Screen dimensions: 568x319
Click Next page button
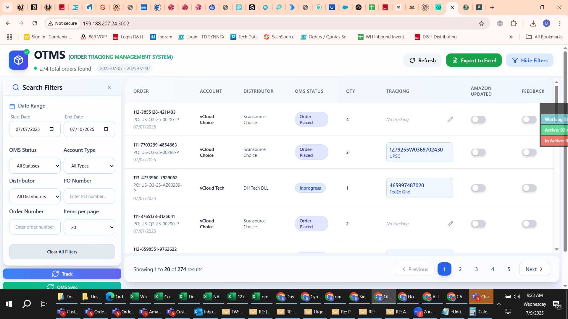coord(534,269)
